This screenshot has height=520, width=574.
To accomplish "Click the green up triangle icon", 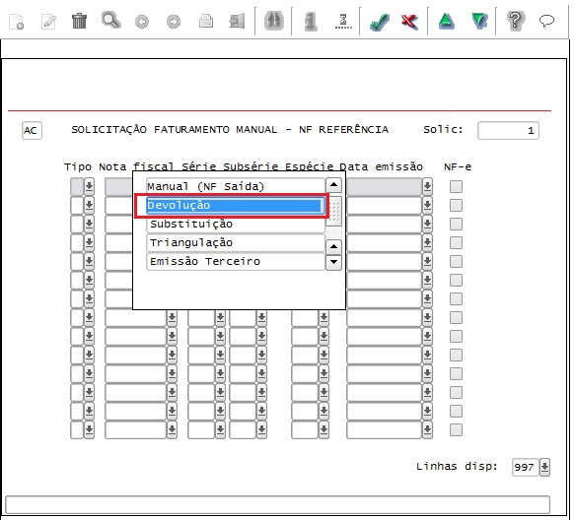I will click(447, 21).
